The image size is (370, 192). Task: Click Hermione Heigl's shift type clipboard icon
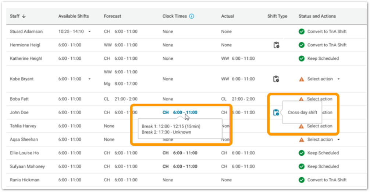pos(276,45)
